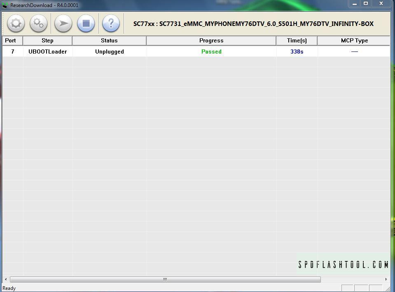Click the MCP Type dash cell
The image size is (395, 292).
tap(355, 51)
